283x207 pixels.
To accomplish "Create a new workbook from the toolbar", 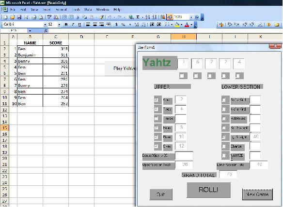I will [x=6, y=17].
